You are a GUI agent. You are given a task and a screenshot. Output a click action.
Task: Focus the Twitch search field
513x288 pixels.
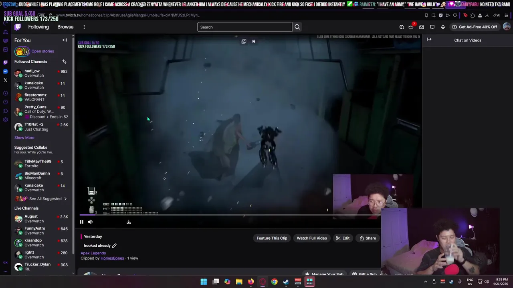coord(244,27)
